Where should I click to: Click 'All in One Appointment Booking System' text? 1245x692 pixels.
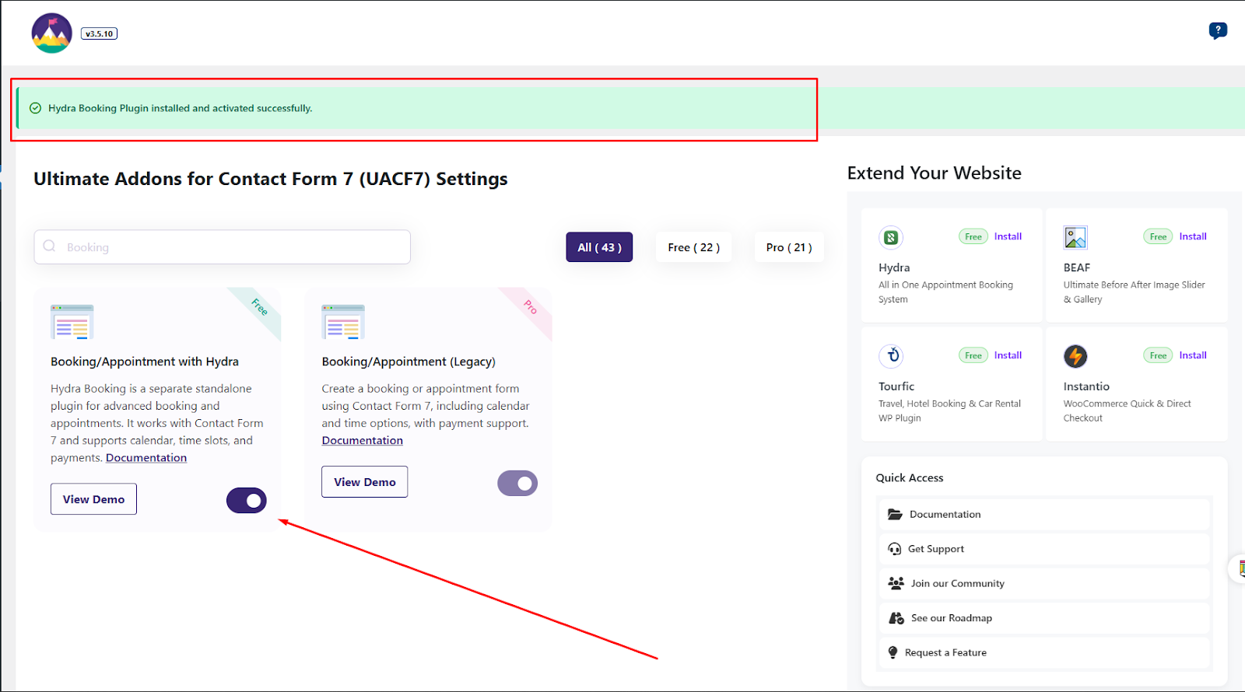click(945, 292)
